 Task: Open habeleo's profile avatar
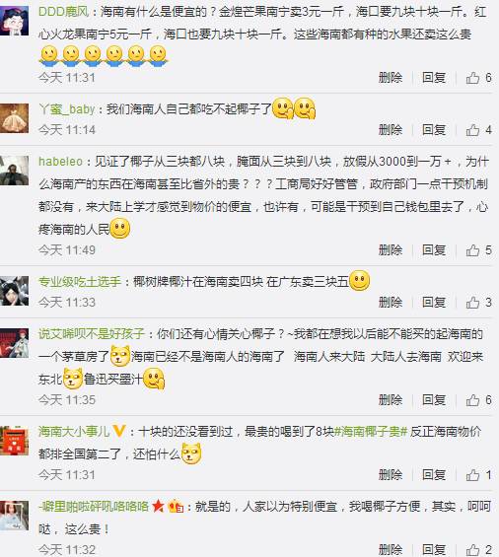[x=14, y=171]
